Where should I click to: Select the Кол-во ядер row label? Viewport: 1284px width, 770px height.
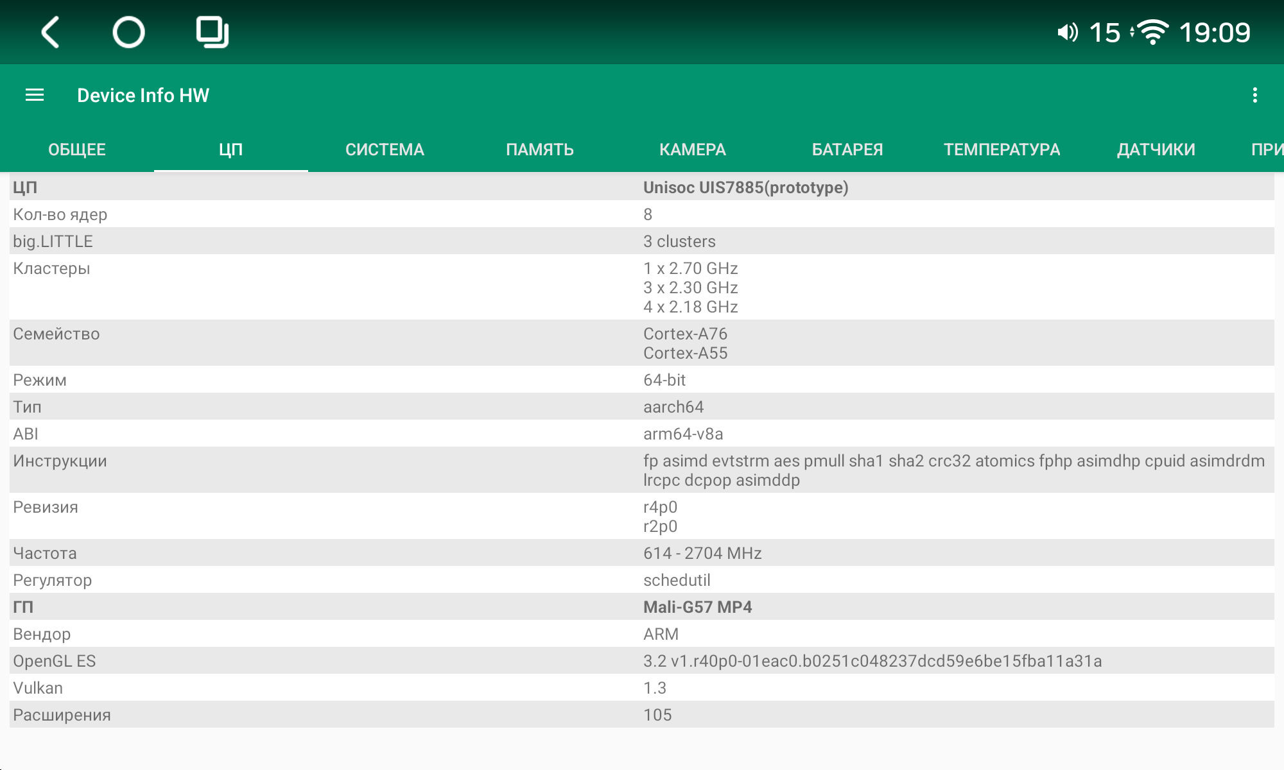[x=60, y=214]
